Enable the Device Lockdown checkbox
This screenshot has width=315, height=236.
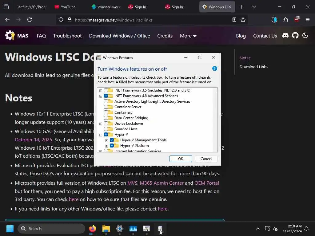106,124
